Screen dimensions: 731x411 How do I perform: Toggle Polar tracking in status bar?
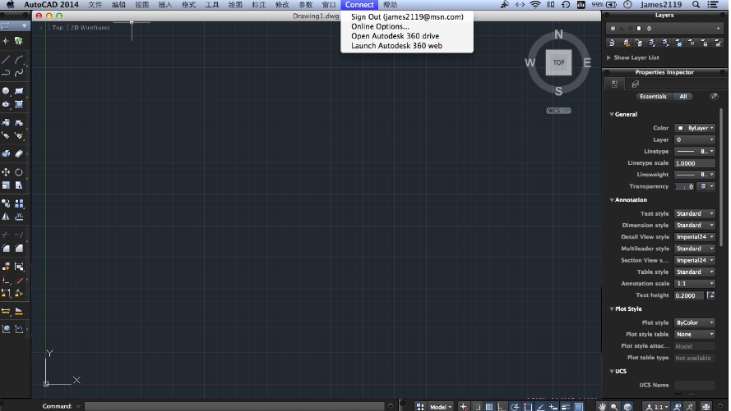[x=515, y=407]
